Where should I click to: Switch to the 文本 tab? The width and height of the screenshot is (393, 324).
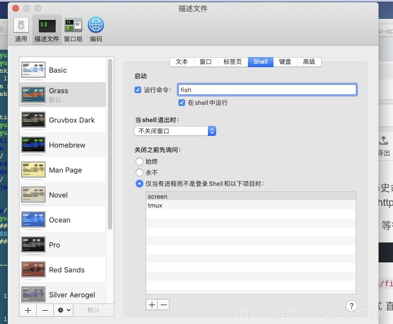182,62
